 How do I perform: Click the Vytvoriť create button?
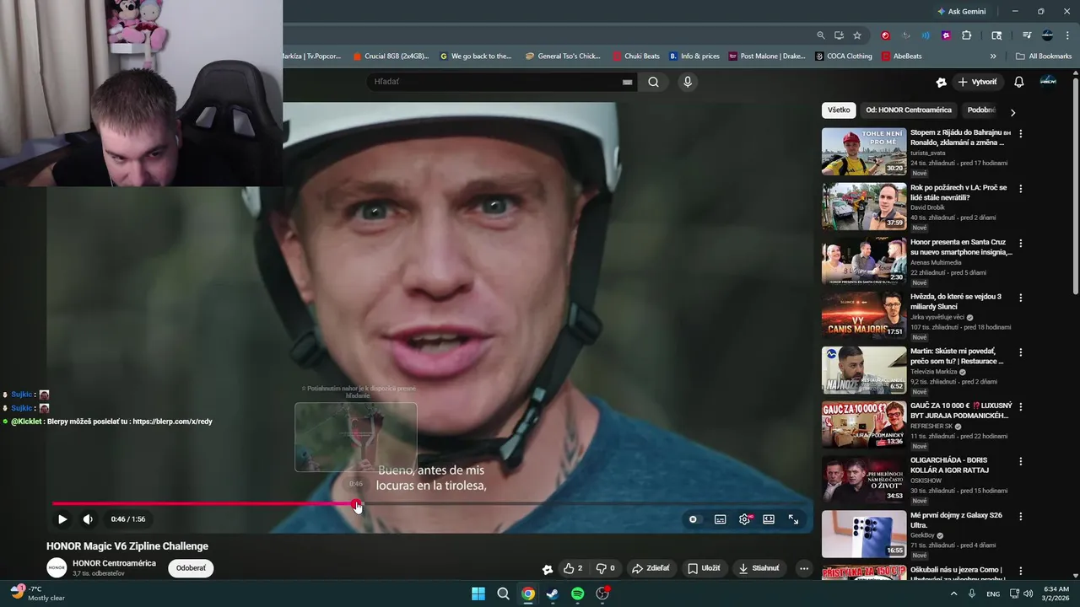pos(977,82)
